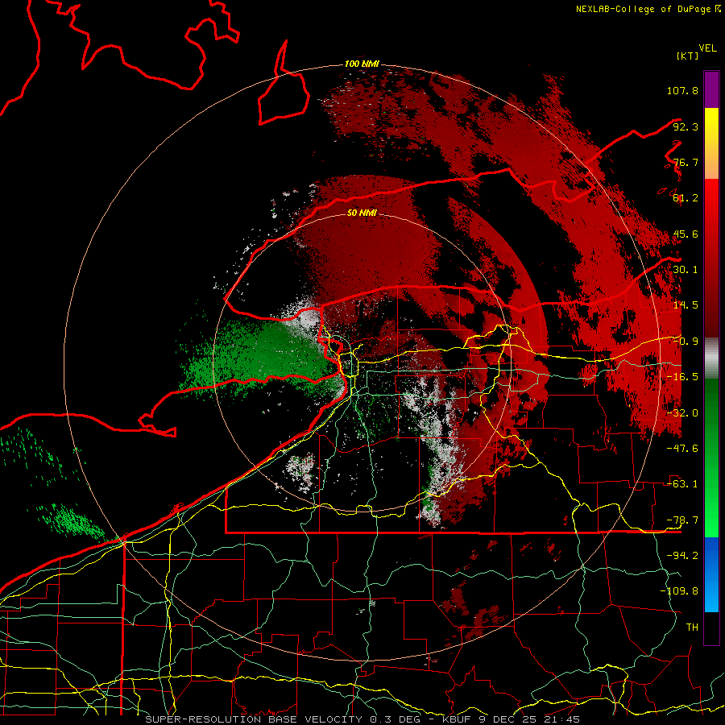
Task: Click the product title caption at bottom
Action: tap(362, 719)
